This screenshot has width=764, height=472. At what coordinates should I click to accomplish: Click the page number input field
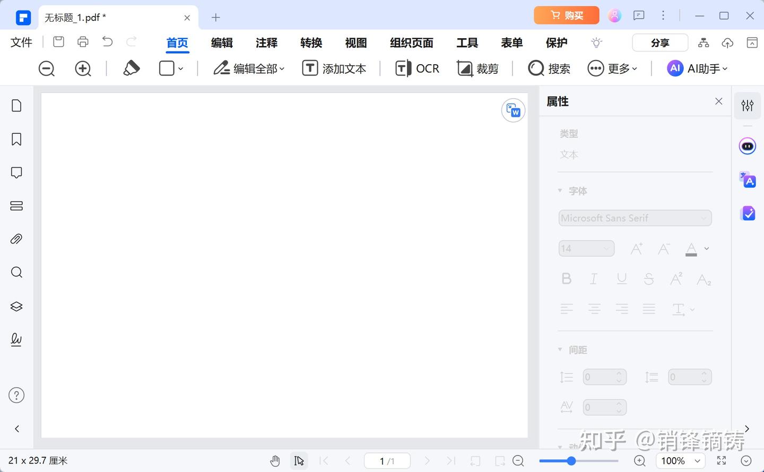coord(387,461)
